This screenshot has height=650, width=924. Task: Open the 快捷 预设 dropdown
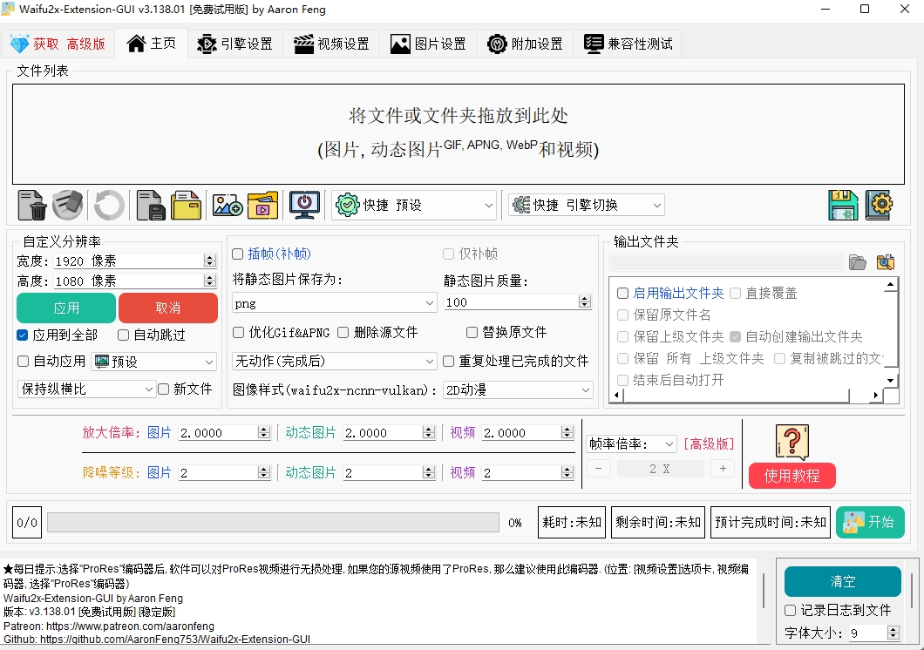click(414, 205)
